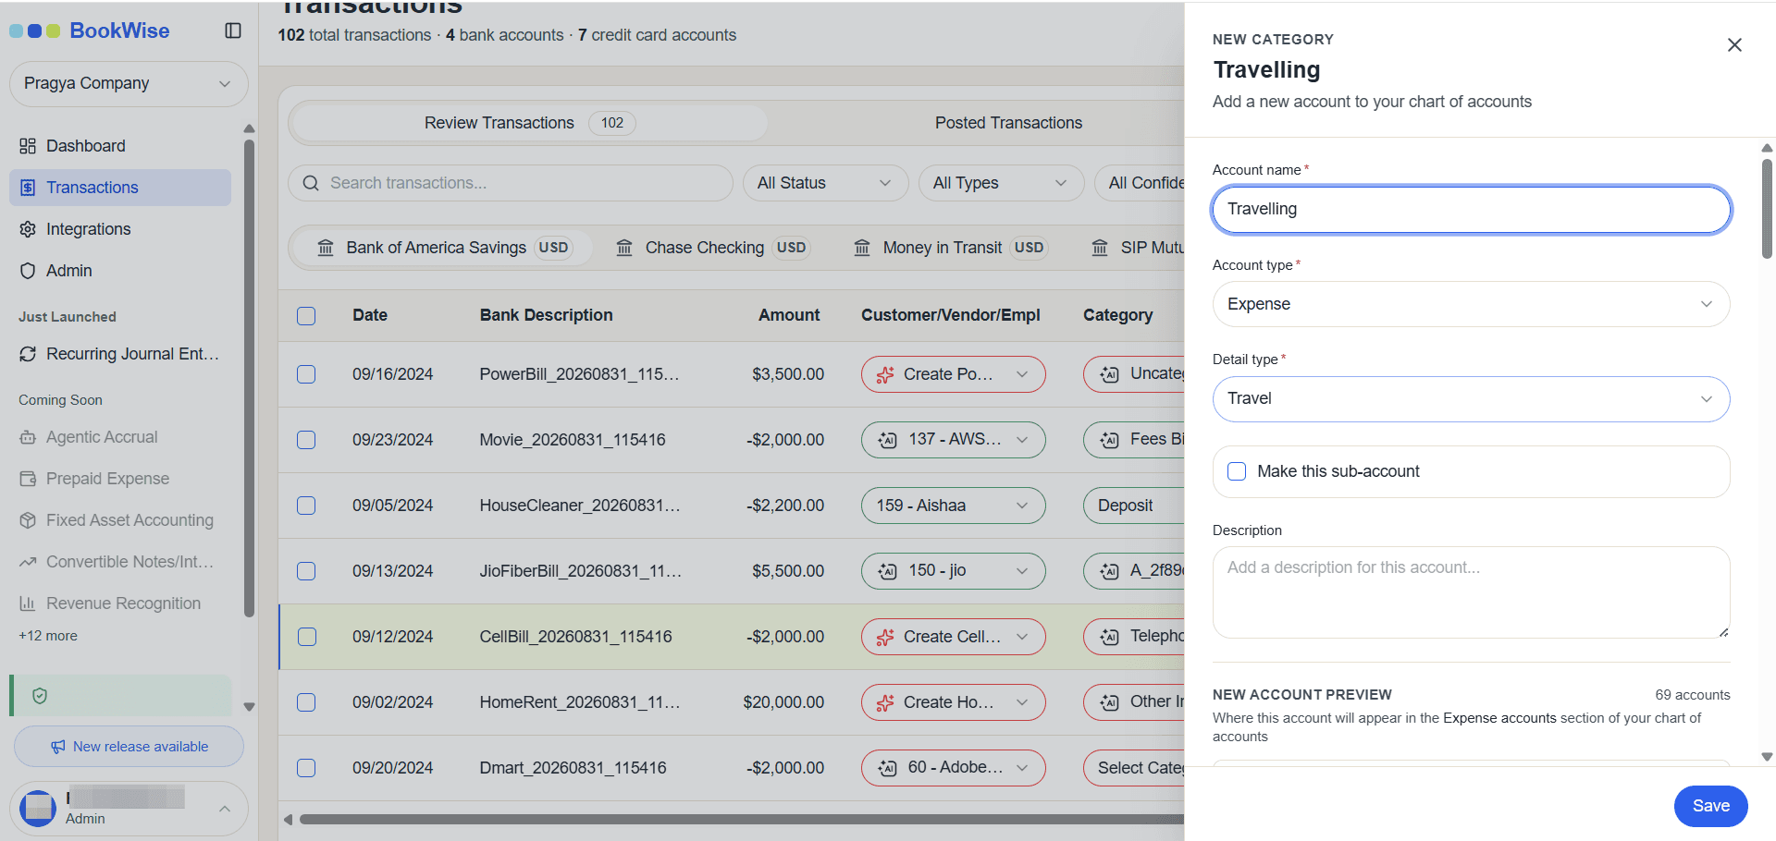Check the HouseCleaner transaction row checkbox
Image resolution: width=1776 pixels, height=841 pixels.
[x=306, y=506]
